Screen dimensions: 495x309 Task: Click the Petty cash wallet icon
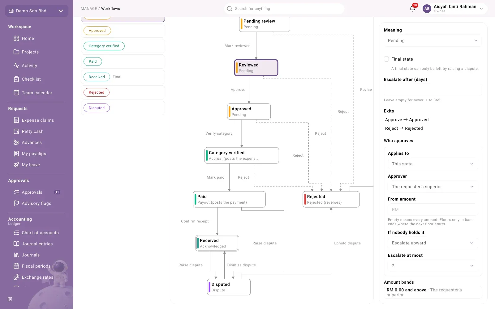(16, 131)
